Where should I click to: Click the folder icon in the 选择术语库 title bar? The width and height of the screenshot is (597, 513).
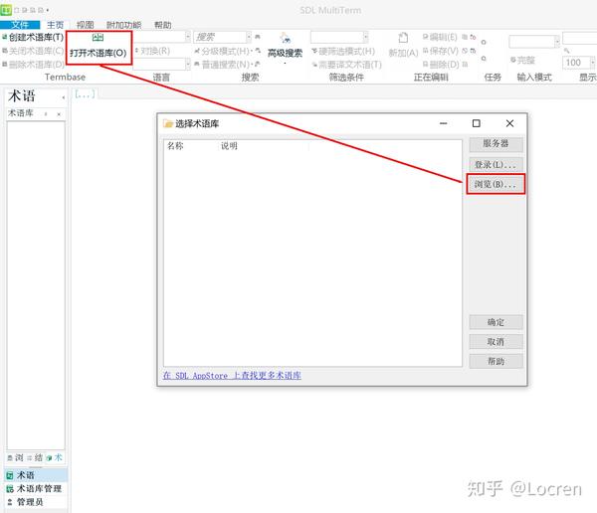pos(168,123)
